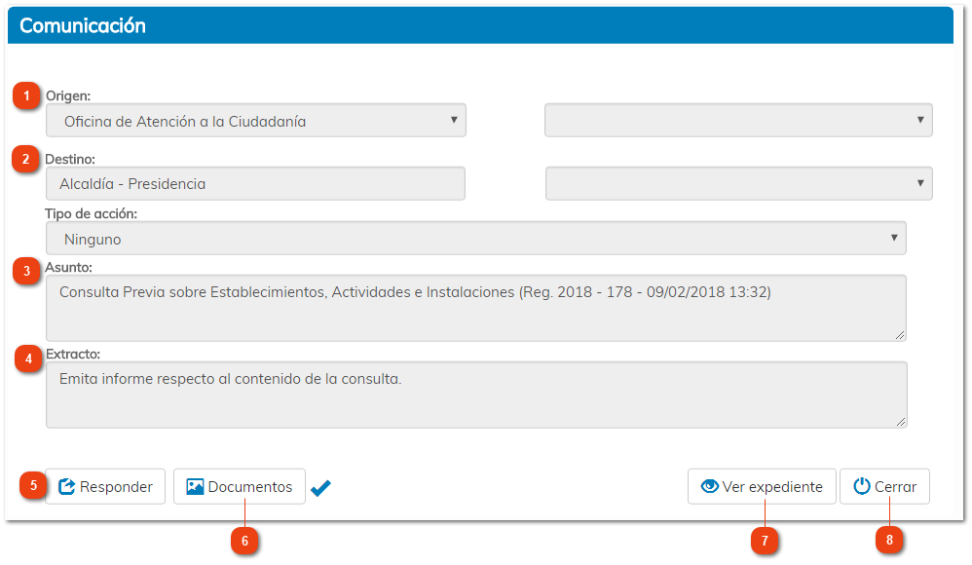The image size is (972, 565).
Task: Click the Tipo de acción label
Action: point(92,213)
